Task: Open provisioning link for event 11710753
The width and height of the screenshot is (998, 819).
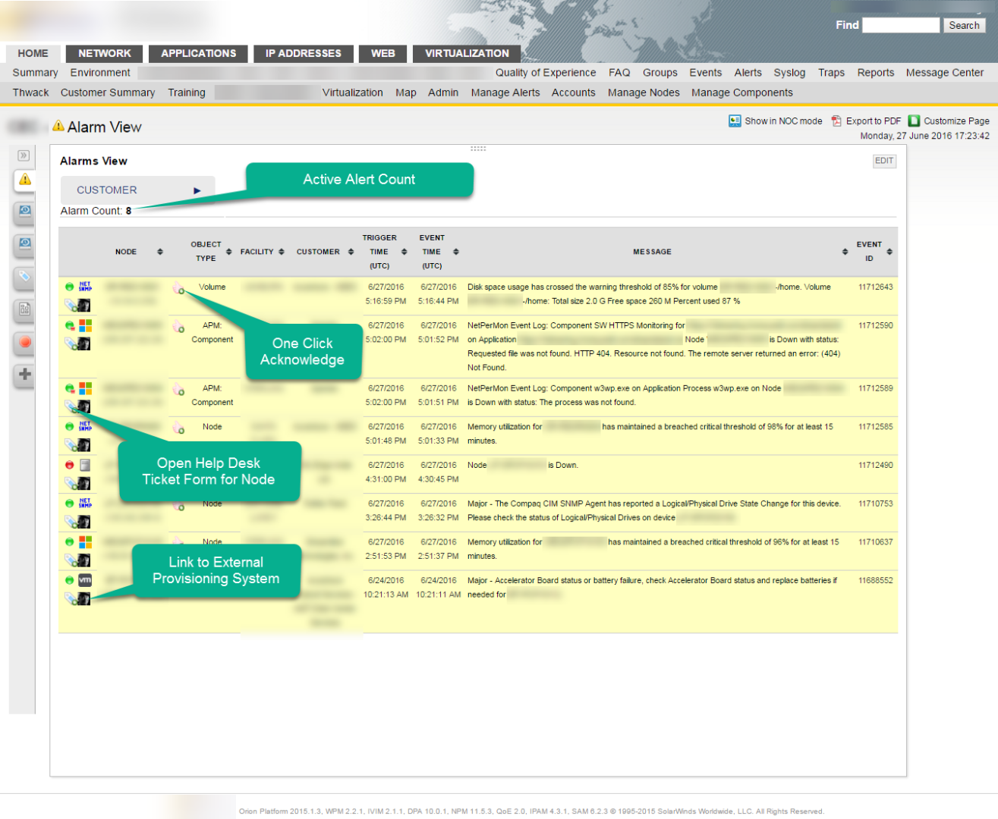Action: point(84,522)
